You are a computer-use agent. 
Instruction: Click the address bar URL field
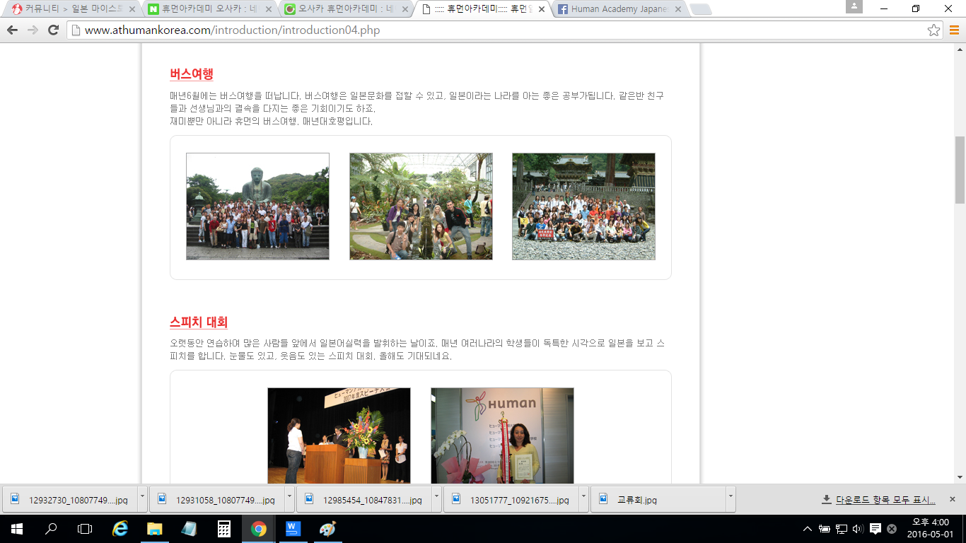[x=495, y=30]
